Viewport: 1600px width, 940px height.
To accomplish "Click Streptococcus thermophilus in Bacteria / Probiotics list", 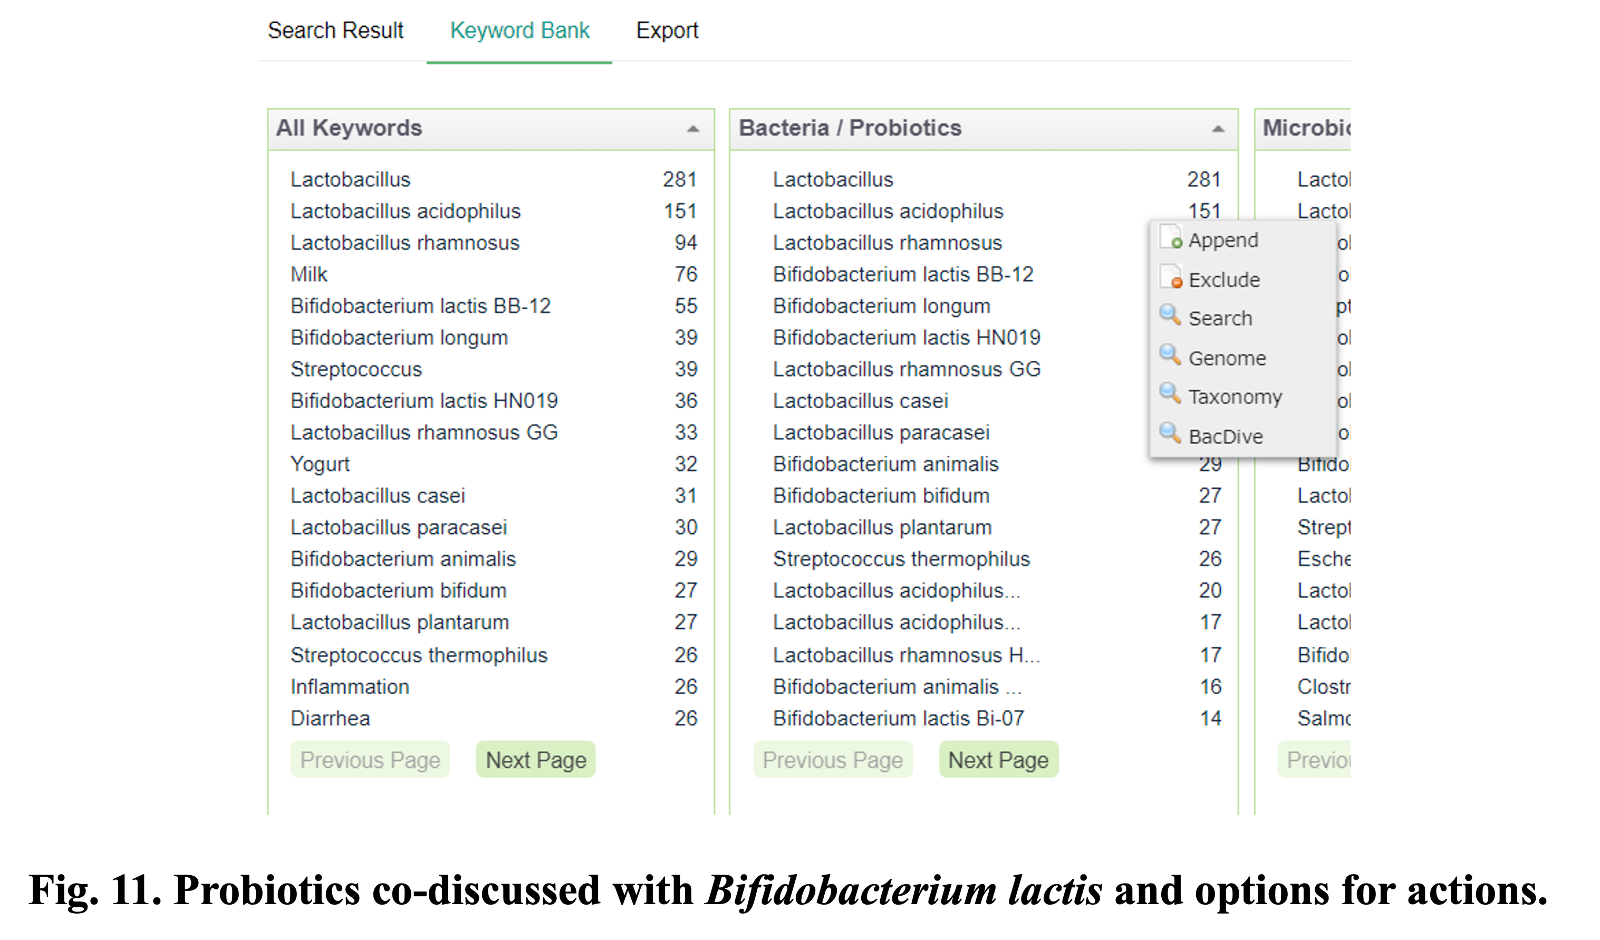I will tap(901, 559).
